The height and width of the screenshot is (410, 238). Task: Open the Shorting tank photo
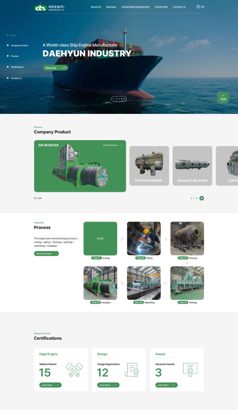[x=187, y=239]
